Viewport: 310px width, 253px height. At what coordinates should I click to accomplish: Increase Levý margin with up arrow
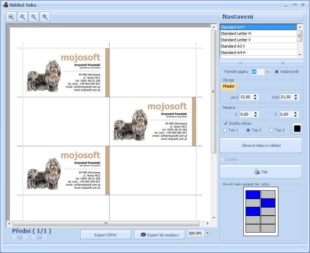click(255, 95)
